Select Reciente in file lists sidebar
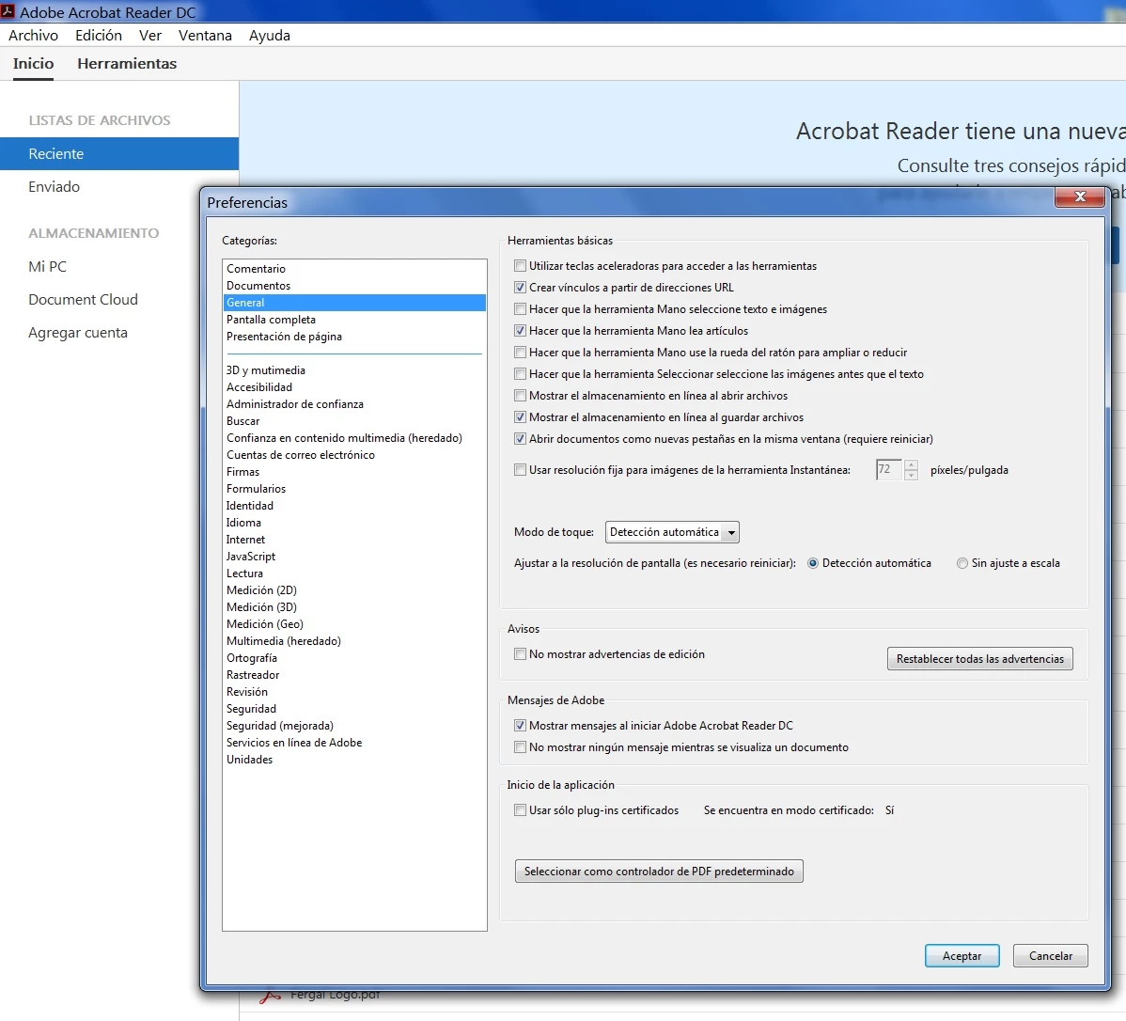1126x1021 pixels. [119, 154]
